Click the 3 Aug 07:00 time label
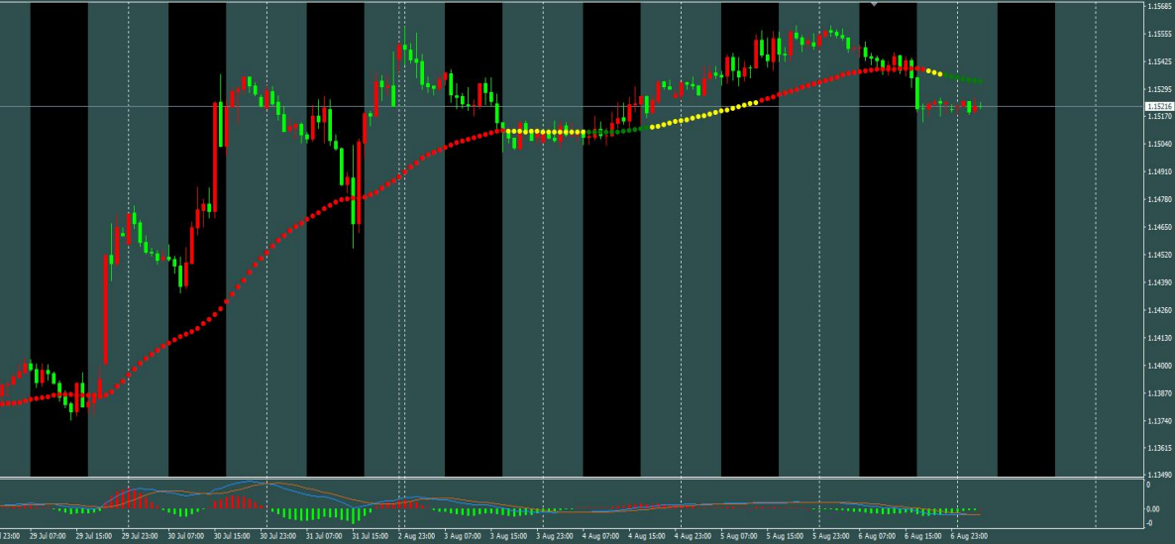Viewport: 1175px width, 544px height. 462,536
